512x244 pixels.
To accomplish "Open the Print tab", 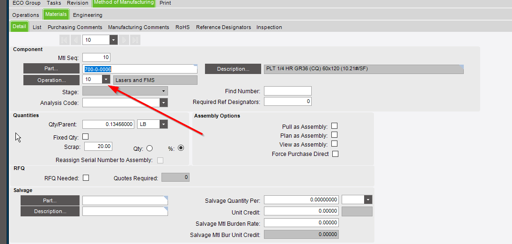I will coord(165,3).
